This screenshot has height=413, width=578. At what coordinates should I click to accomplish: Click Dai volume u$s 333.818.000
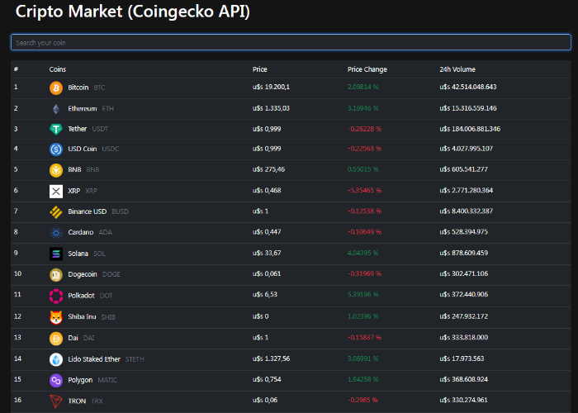pyautogui.click(x=463, y=337)
